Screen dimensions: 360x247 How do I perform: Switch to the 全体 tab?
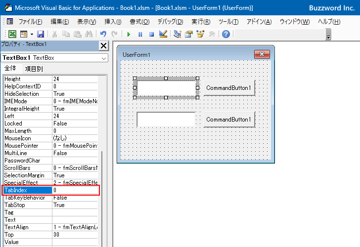(10, 68)
